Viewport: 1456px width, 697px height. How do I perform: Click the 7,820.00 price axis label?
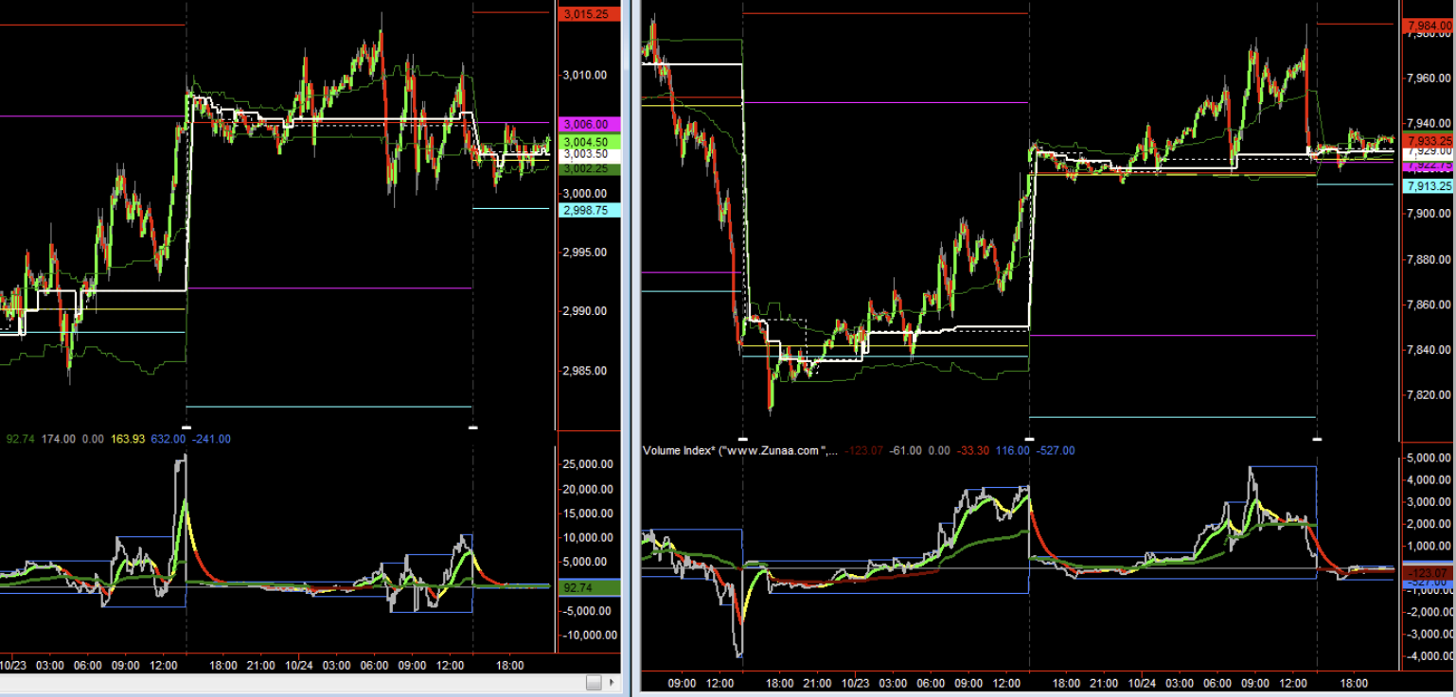click(1429, 395)
